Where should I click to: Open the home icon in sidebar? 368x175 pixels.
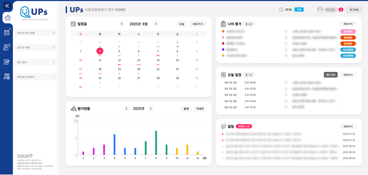[x=7, y=18]
